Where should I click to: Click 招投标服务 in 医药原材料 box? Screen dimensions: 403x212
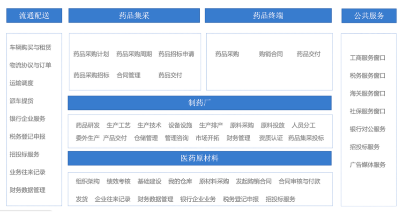click(x=280, y=199)
